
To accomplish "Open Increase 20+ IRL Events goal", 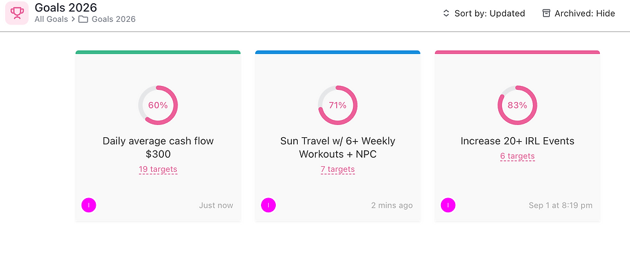I will (x=517, y=141).
